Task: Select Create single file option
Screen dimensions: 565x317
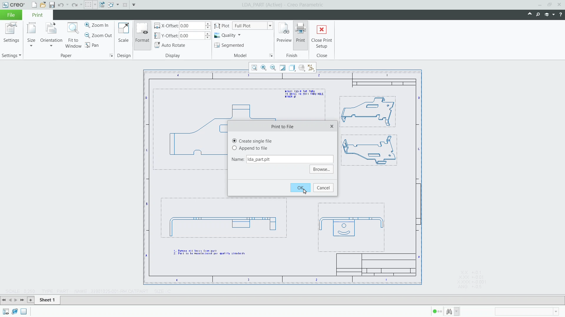Action: [x=252, y=141]
